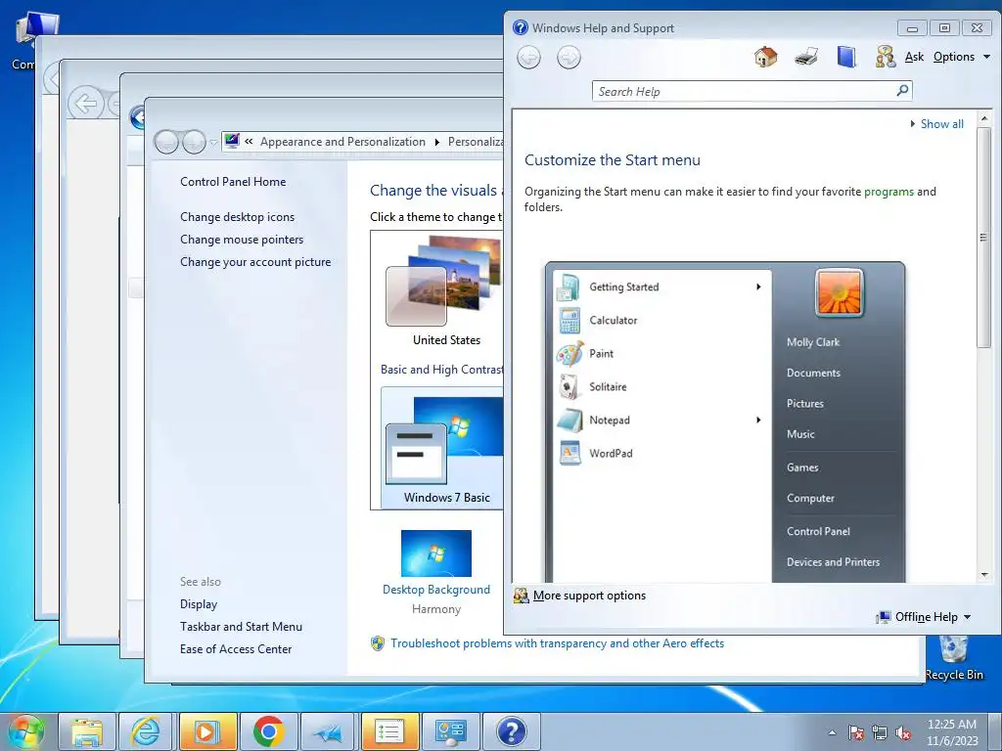Go forward in Windows Help and Support
The height and width of the screenshot is (751, 1002).
[569, 58]
